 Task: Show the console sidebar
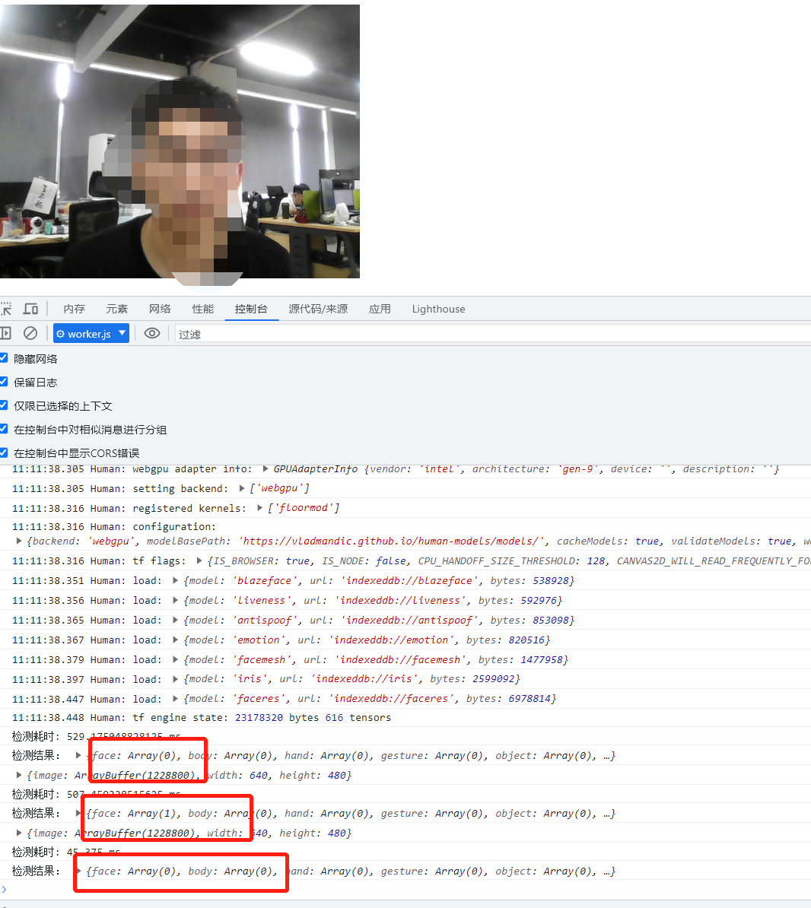click(x=6, y=333)
